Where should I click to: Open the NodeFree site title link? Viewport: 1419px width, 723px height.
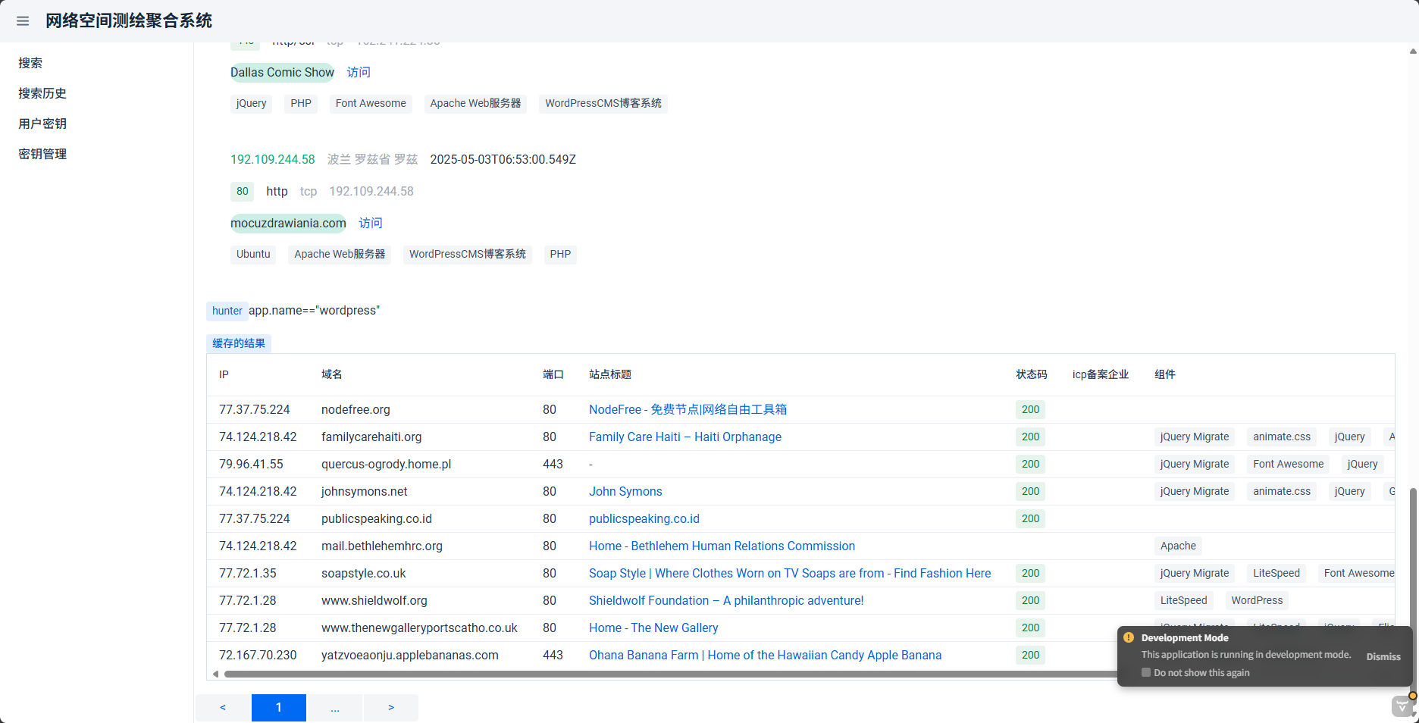coord(688,409)
